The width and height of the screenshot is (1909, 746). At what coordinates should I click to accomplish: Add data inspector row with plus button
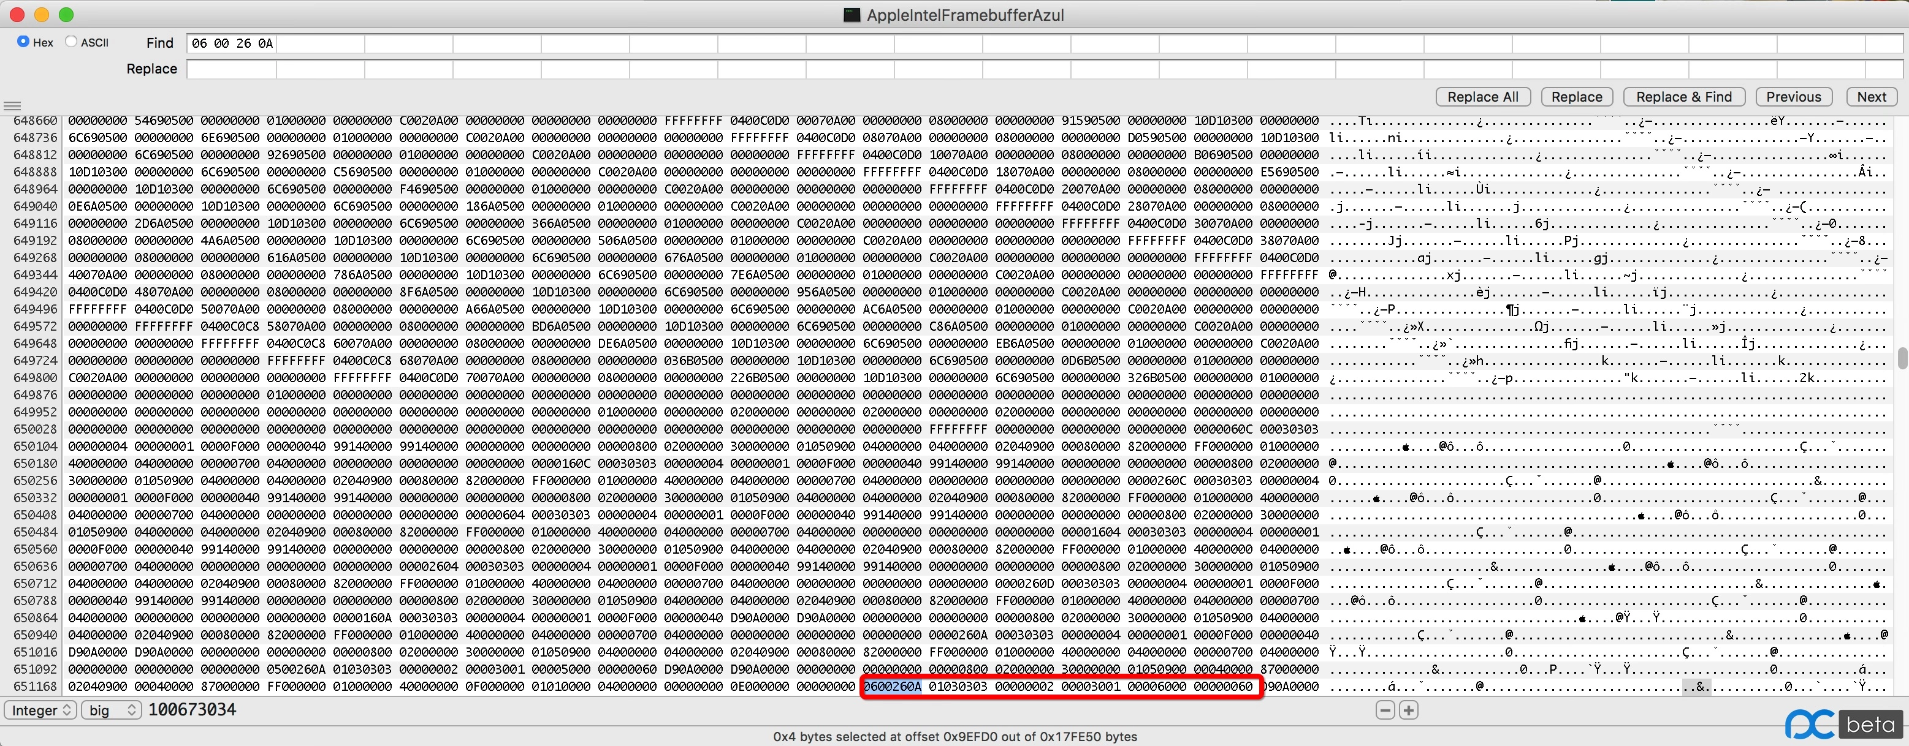click(1409, 710)
